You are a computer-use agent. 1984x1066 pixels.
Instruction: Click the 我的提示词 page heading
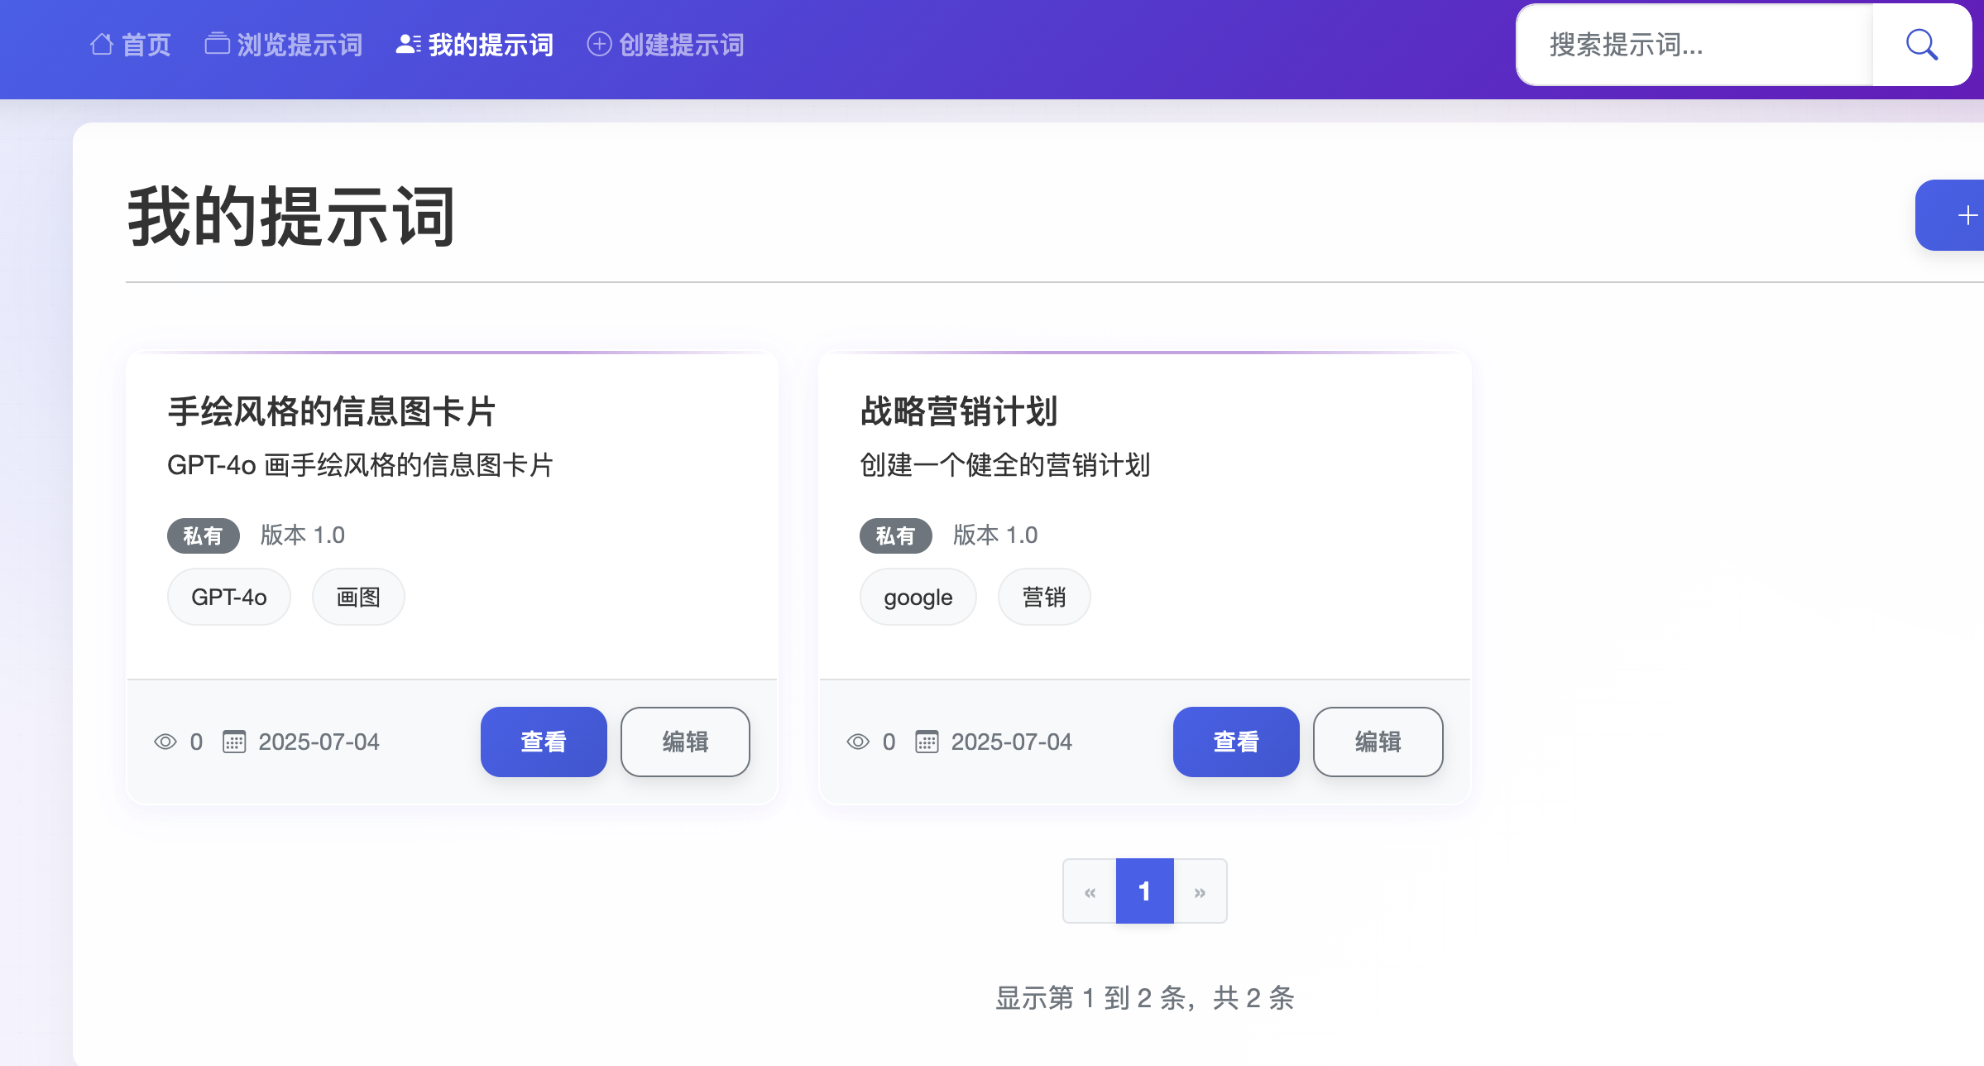tap(291, 216)
